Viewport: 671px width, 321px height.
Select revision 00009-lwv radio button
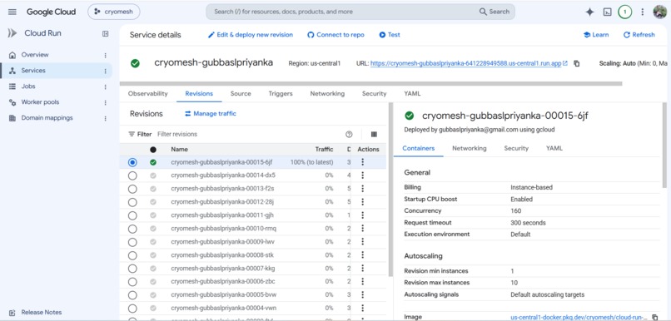coord(132,242)
